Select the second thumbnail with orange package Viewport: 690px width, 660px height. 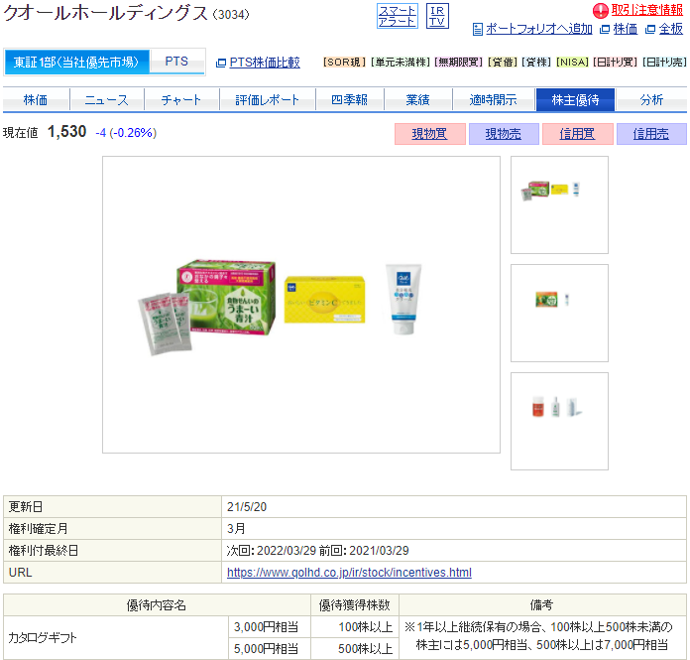click(x=559, y=314)
